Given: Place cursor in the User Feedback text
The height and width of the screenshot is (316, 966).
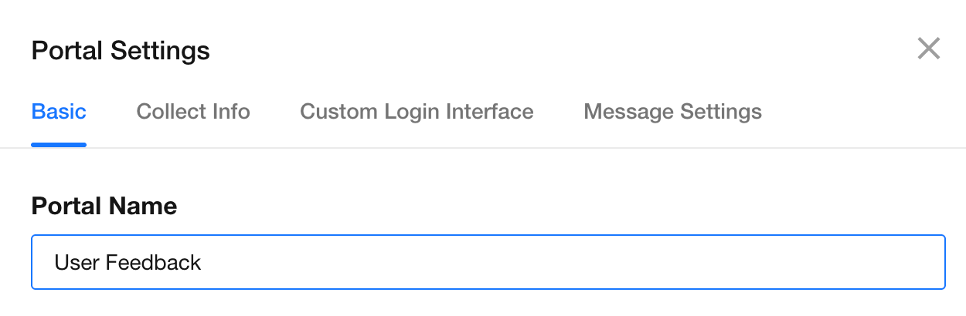Looking at the screenshot, I should [x=128, y=263].
